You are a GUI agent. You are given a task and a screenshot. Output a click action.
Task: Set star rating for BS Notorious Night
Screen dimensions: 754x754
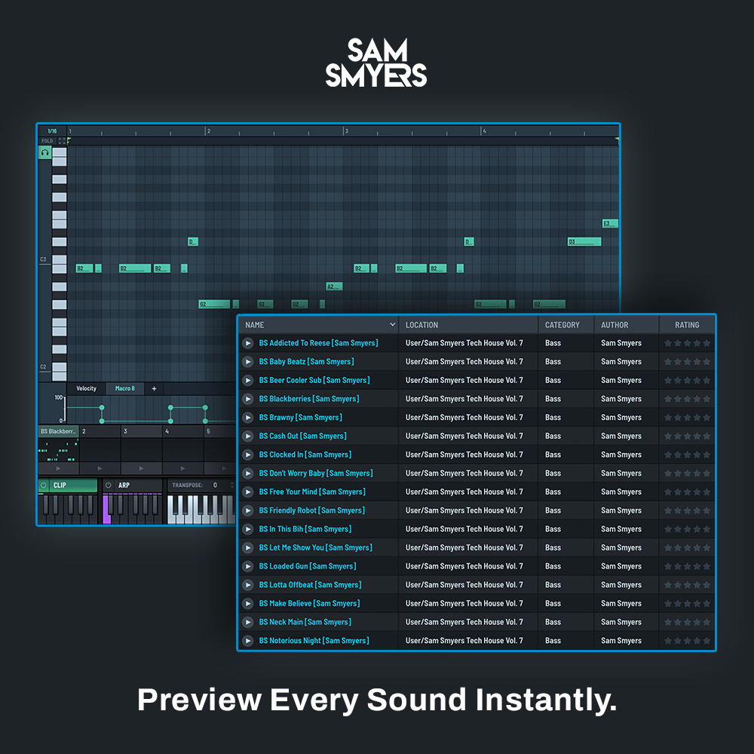coord(687,640)
